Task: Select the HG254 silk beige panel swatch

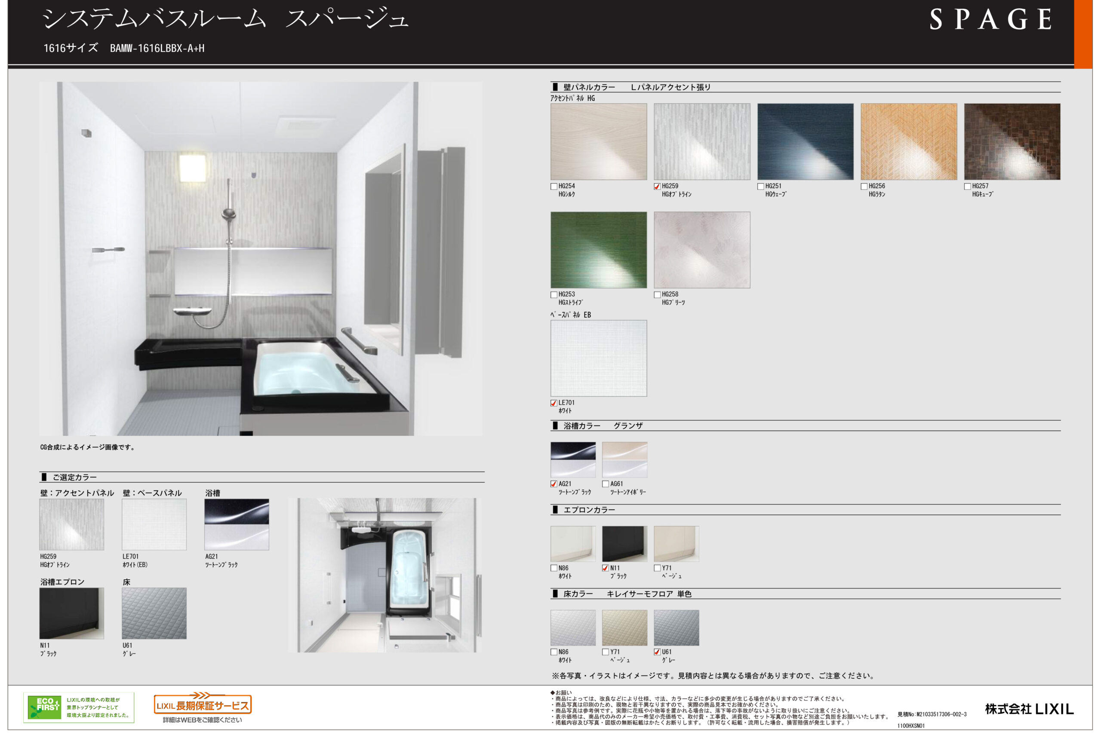Action: [x=599, y=142]
